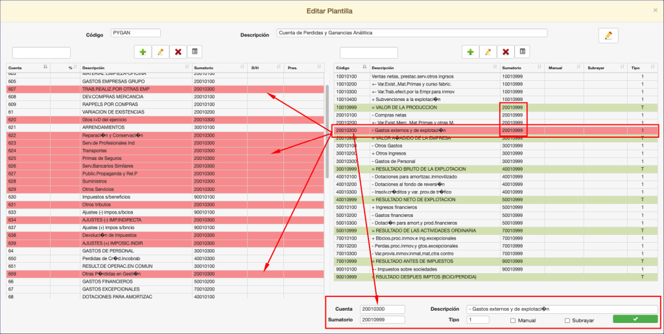Click the pencil edit icon above template lines table
Viewport: 664px width, 334px height.
tap(488, 52)
